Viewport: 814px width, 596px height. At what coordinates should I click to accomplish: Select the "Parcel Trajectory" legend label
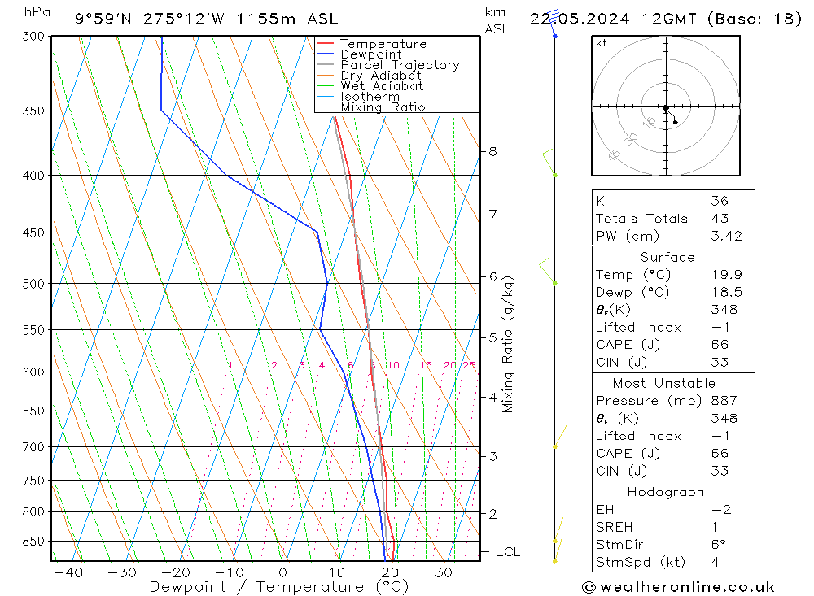pos(400,65)
